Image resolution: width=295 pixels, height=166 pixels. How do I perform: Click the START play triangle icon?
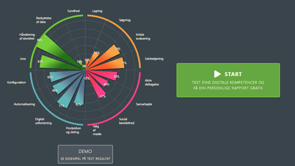click(x=217, y=74)
